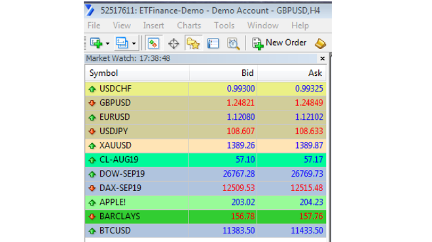432x242 pixels.
Task: Open the Profiles toolbar icon
Action: (122, 43)
